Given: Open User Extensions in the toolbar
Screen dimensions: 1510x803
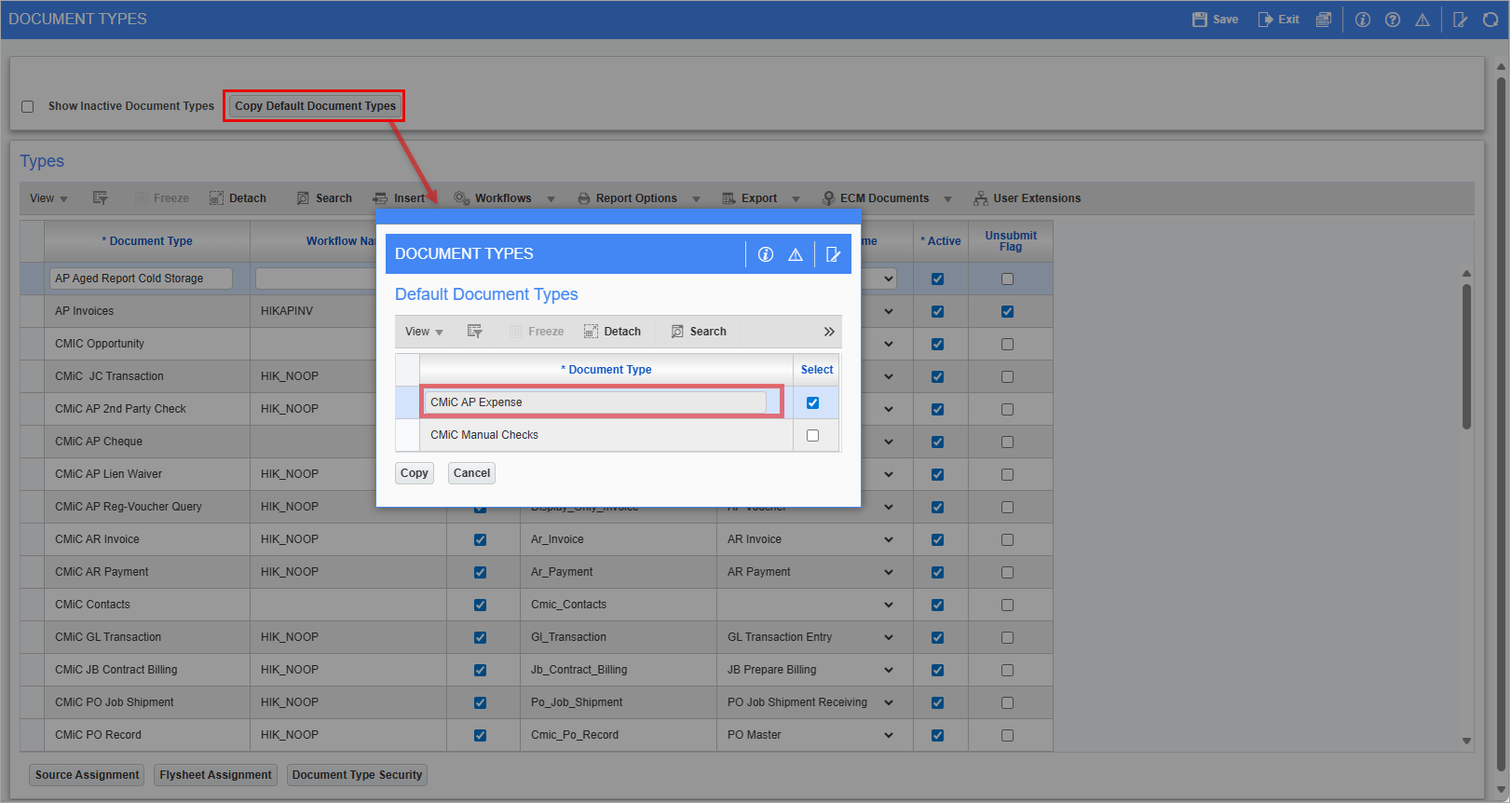Looking at the screenshot, I should point(1027,198).
